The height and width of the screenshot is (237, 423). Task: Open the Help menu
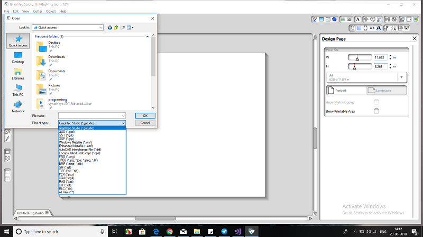click(x=63, y=11)
